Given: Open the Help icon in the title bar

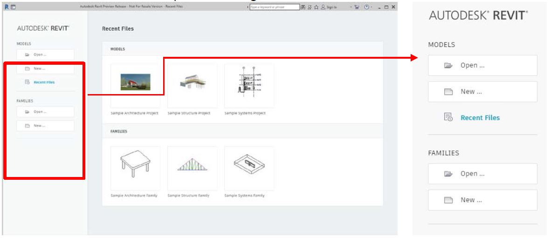Looking at the screenshot, I should point(366,7).
